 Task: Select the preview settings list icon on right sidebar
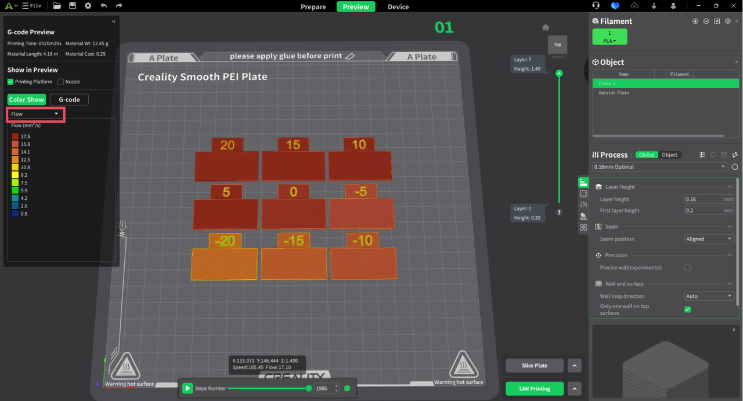click(x=583, y=182)
